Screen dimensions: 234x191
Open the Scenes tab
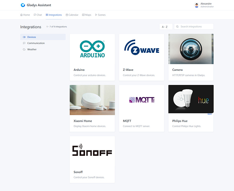(100, 15)
